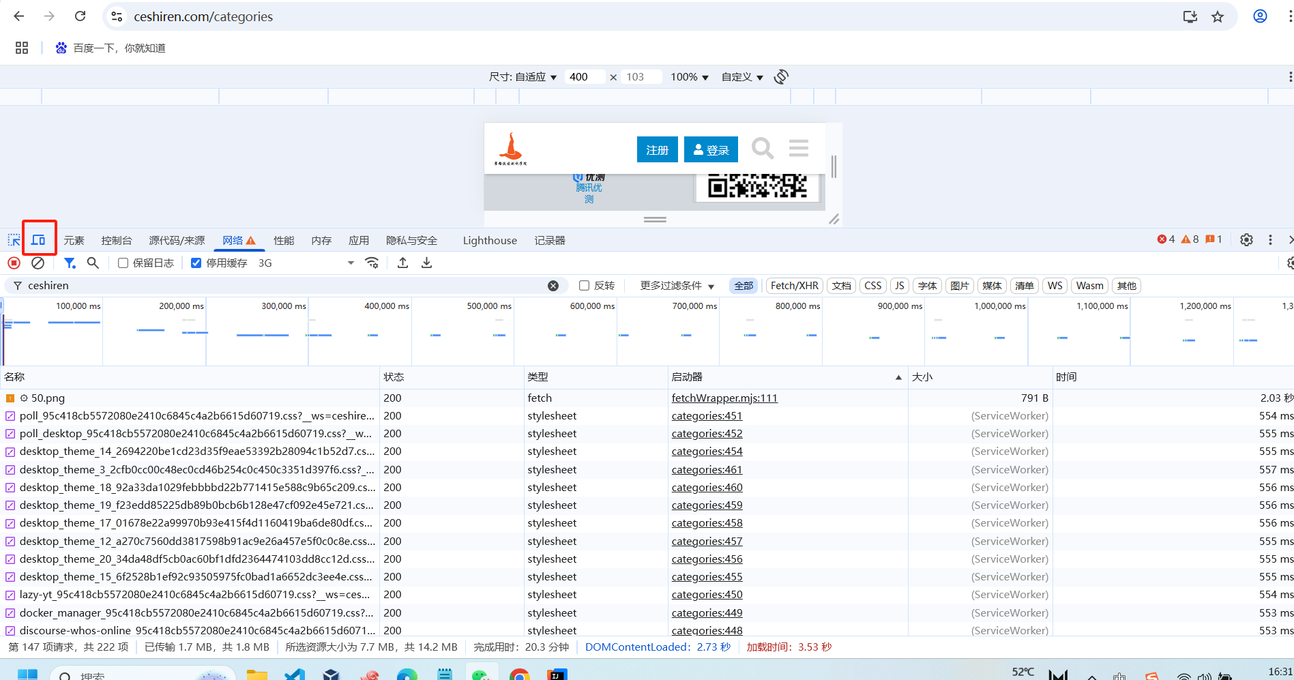This screenshot has width=1294, height=680.
Task: Open the categories:448 initiator link
Action: coord(707,630)
